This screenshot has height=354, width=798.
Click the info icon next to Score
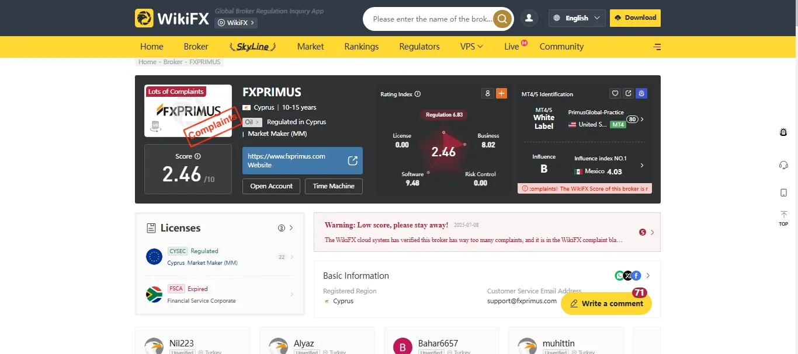197,156
